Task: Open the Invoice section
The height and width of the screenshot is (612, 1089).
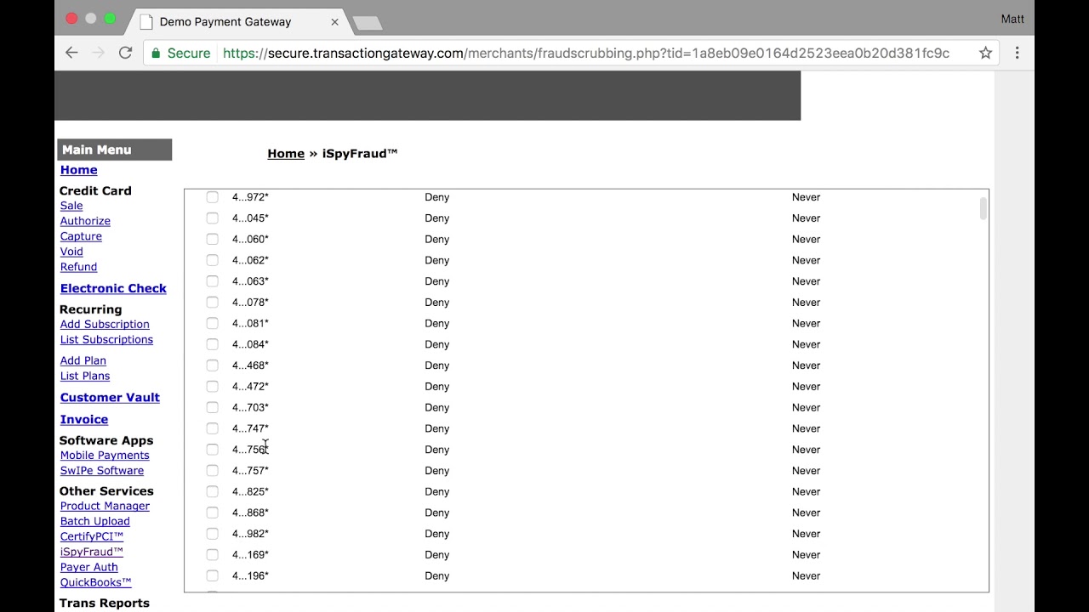Action: [x=84, y=420]
